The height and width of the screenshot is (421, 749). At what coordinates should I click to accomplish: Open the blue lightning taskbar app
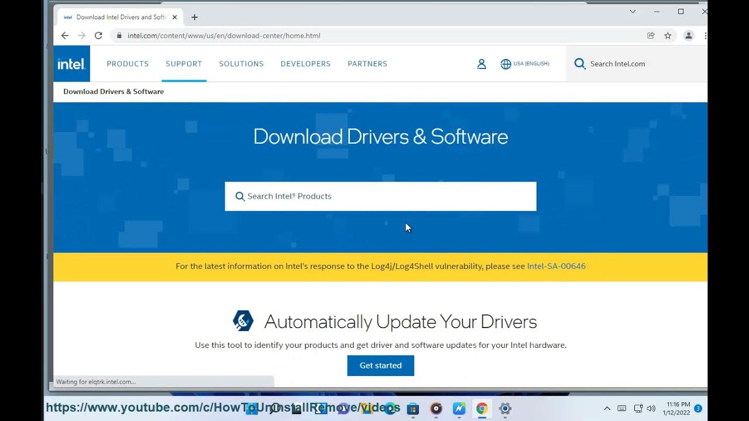(x=459, y=409)
